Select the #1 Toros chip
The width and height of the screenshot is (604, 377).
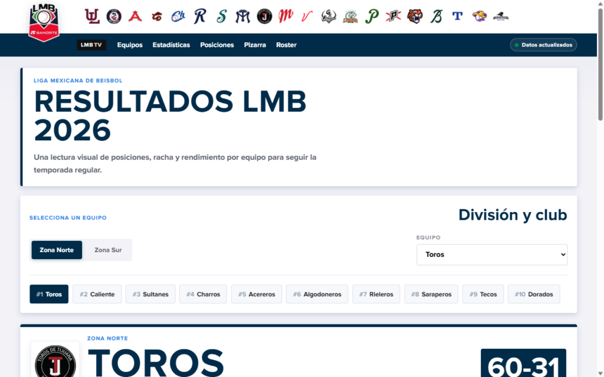coord(49,295)
